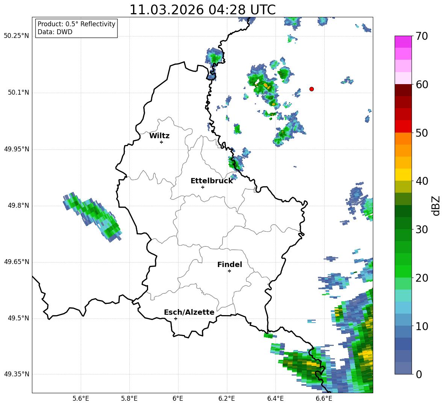Click the title '11.03.2026 04:28 UTC'

click(x=202, y=10)
